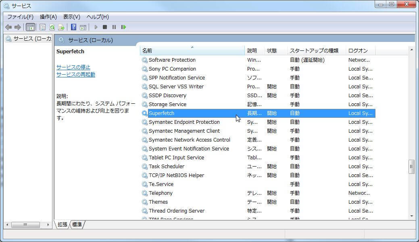Select the Task Scheduler service row
Screen dimensions: 419x242
tap(167, 166)
